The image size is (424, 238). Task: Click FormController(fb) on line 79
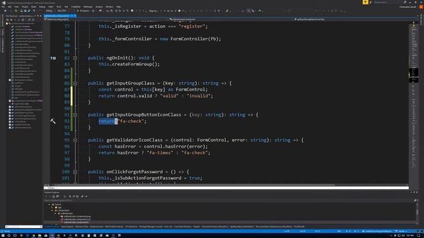click(x=194, y=39)
